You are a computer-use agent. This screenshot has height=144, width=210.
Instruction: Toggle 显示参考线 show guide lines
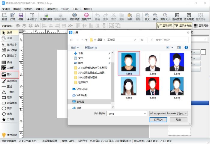click(x=183, y=25)
